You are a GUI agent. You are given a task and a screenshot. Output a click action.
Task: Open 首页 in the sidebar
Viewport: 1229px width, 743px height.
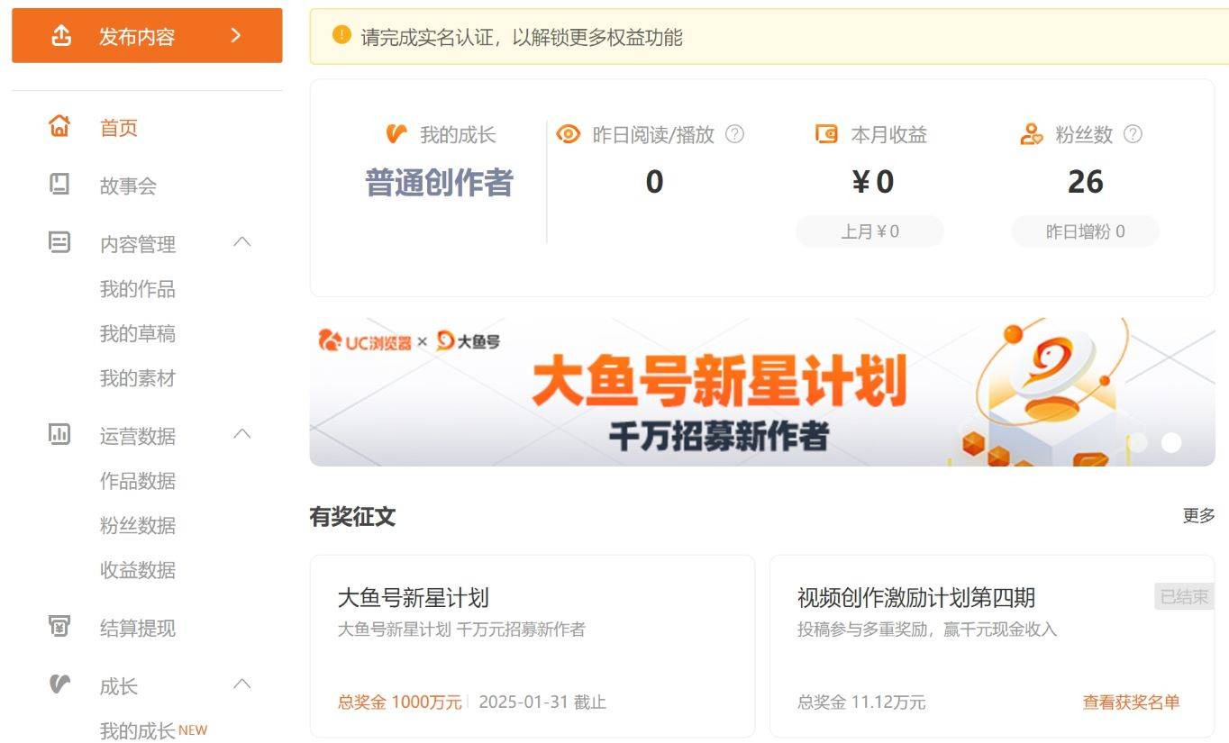(119, 128)
